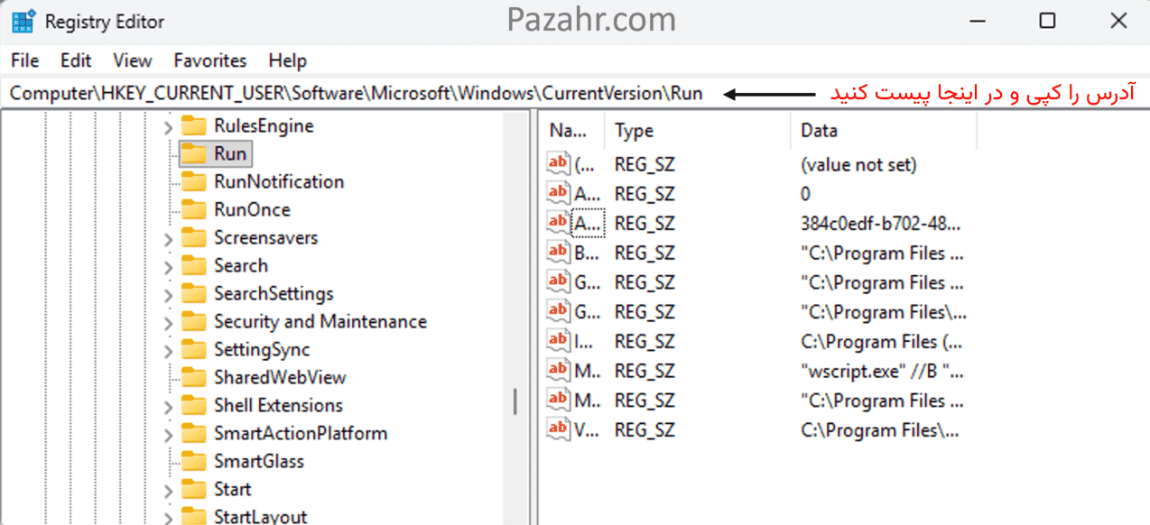The image size is (1150, 525).
Task: Expand the RulesEngine key
Action: 168,127
